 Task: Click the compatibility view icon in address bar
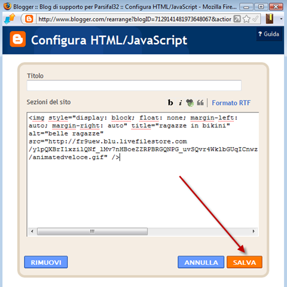(x=237, y=19)
